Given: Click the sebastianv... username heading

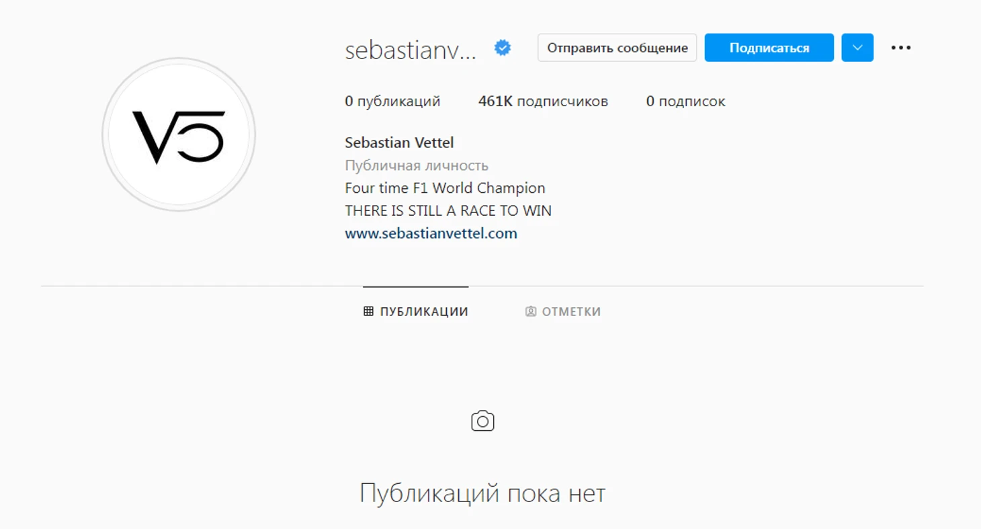Looking at the screenshot, I should [411, 49].
